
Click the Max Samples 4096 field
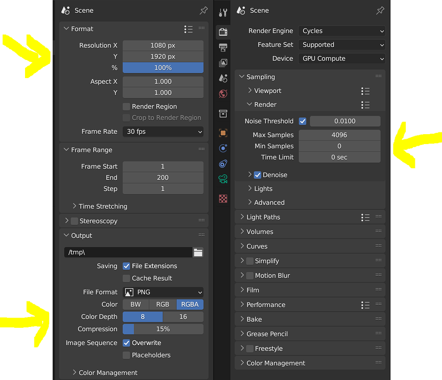(x=339, y=135)
